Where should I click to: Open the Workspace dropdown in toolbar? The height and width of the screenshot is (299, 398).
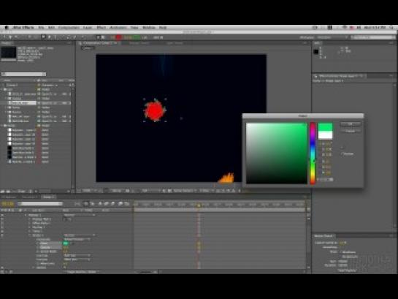pos(332,37)
